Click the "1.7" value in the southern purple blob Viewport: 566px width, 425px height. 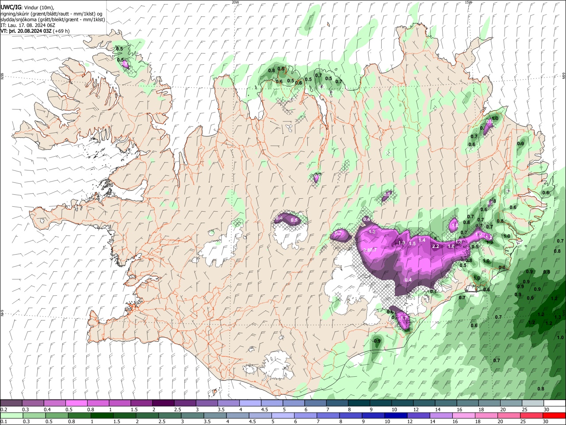(403, 318)
